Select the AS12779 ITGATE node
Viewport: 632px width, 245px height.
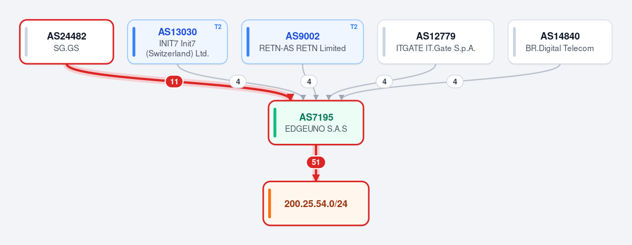tap(436, 42)
